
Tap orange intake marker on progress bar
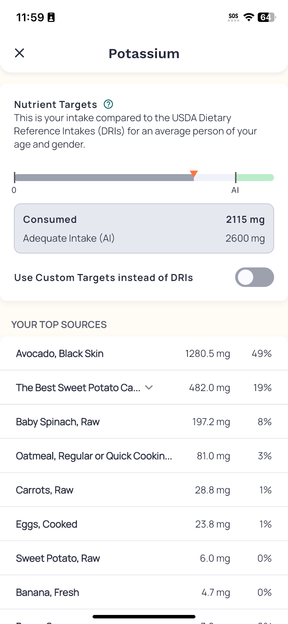[x=194, y=174]
